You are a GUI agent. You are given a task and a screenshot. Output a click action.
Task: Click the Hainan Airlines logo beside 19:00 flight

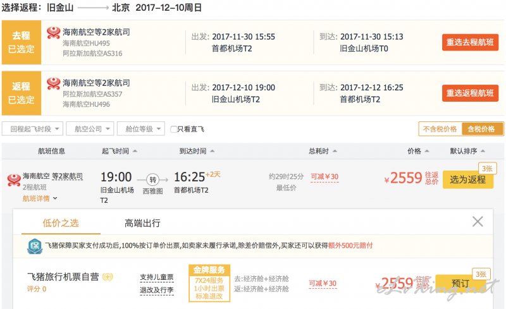[14, 180]
